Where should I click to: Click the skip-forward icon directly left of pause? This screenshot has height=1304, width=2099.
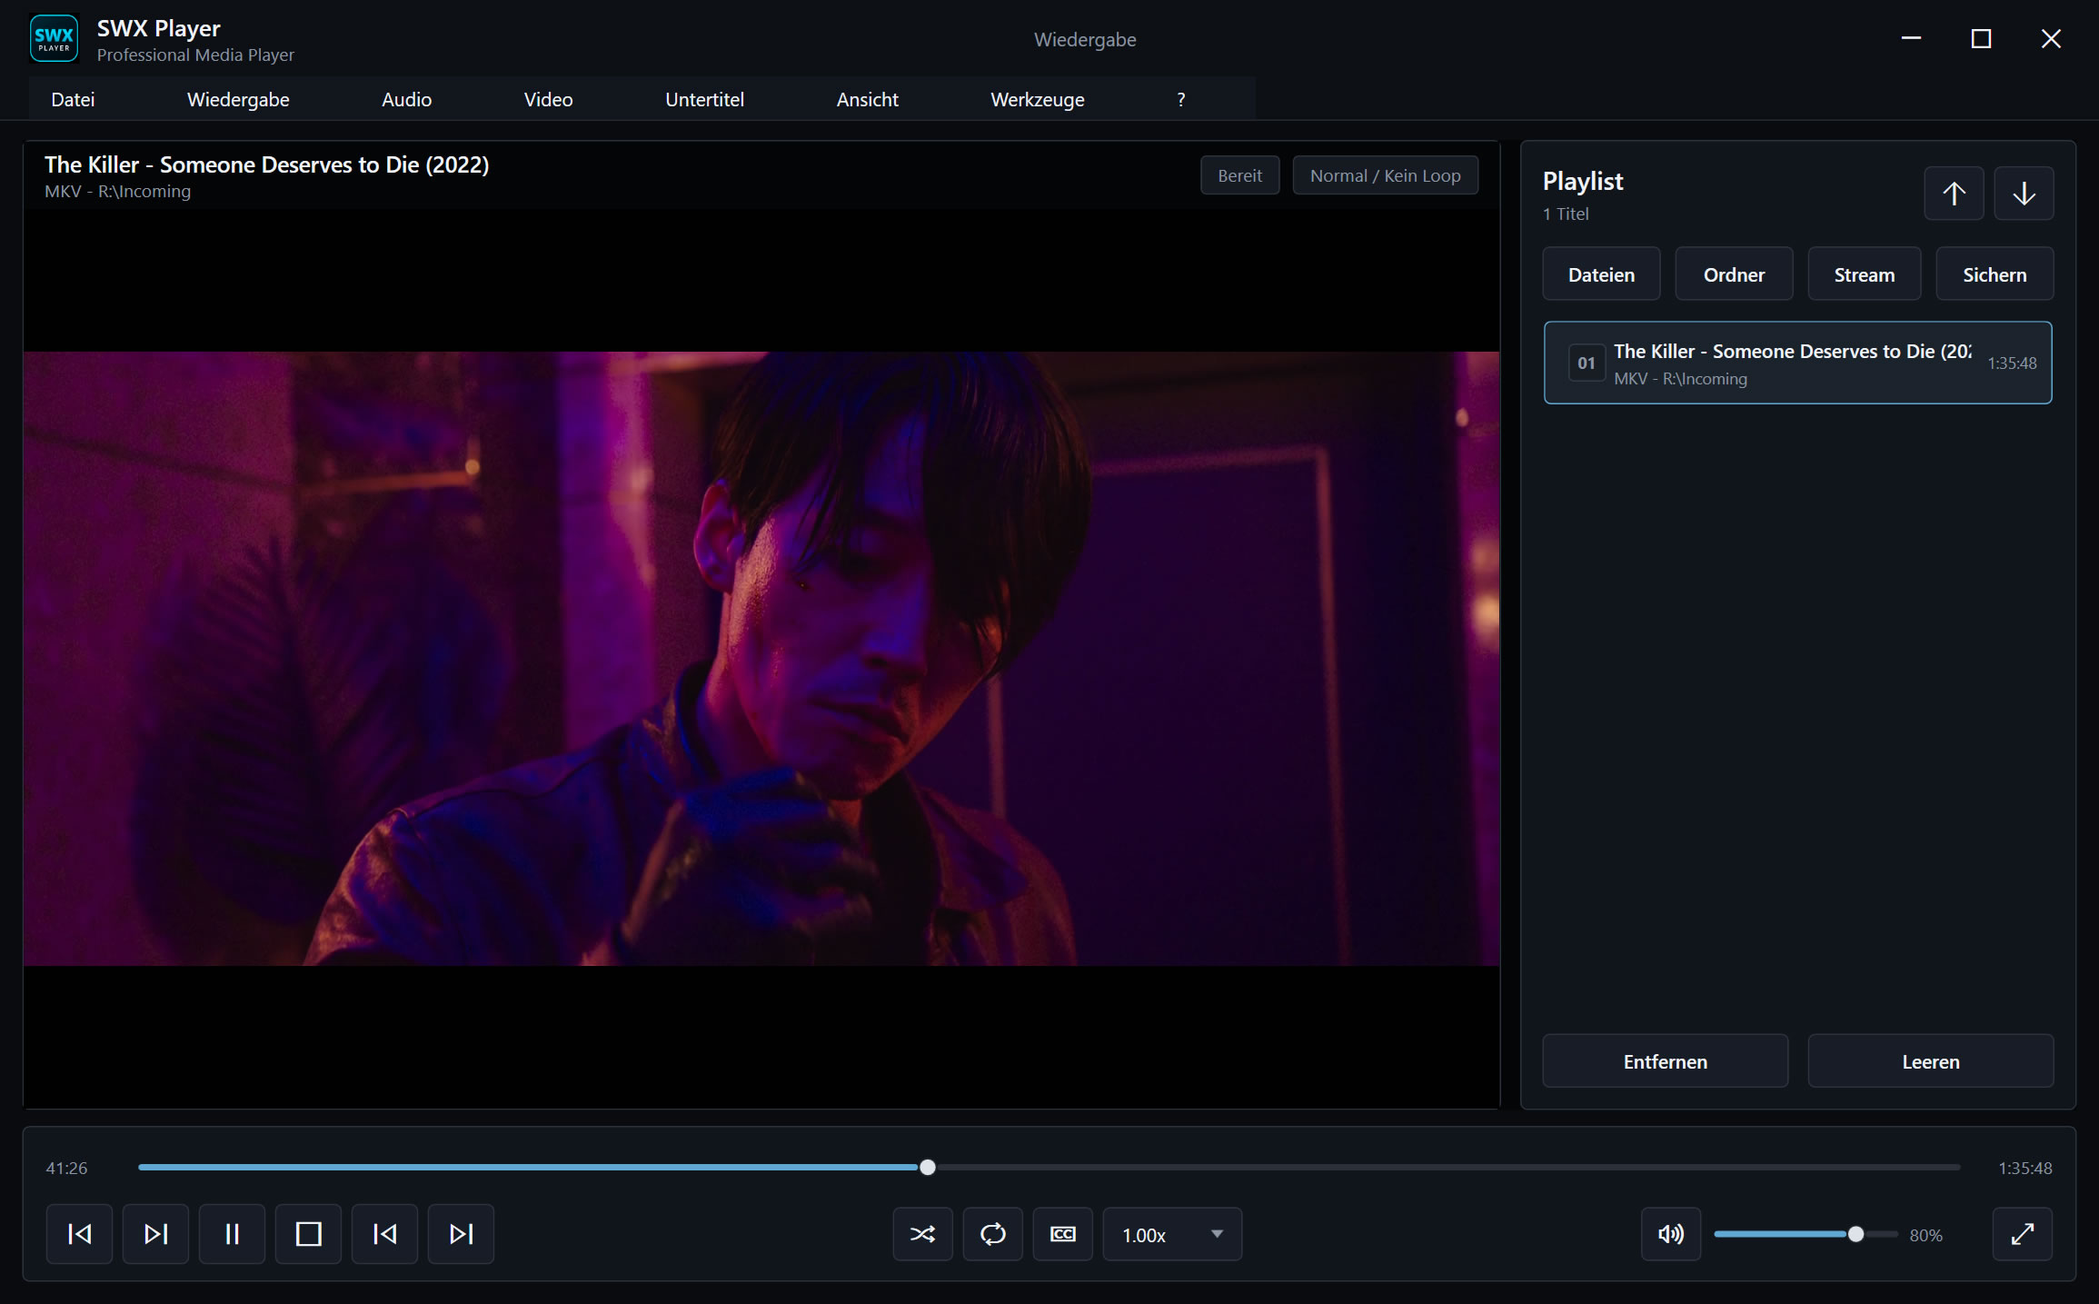coord(155,1233)
